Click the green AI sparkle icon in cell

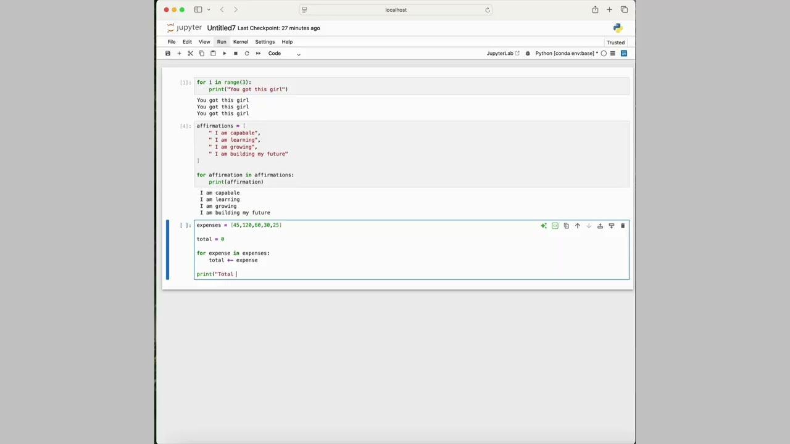(x=544, y=226)
